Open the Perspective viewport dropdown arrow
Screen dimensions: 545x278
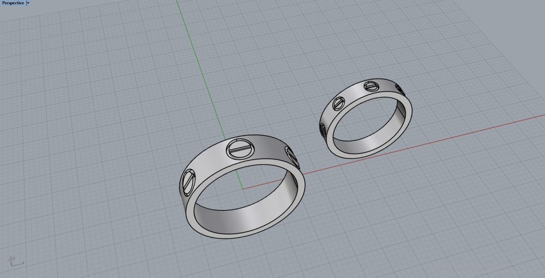pyautogui.click(x=28, y=3)
